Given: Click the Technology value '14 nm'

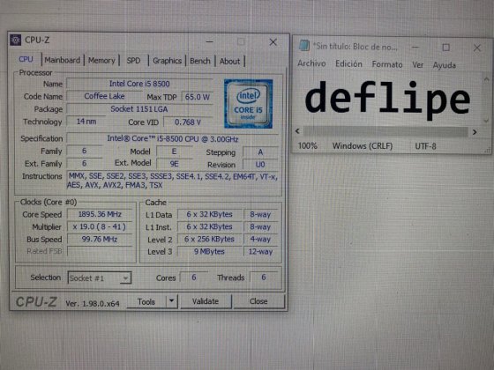Looking at the screenshot, I should (86, 122).
